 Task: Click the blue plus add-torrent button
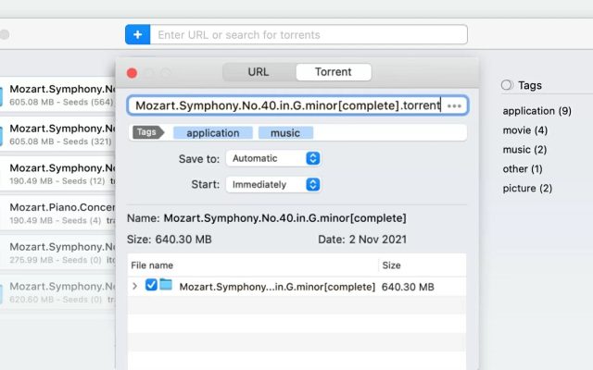click(x=138, y=35)
